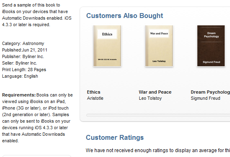Click the Print Length: 28 Pages line
This screenshot has height=157, width=230.
point(24,70)
